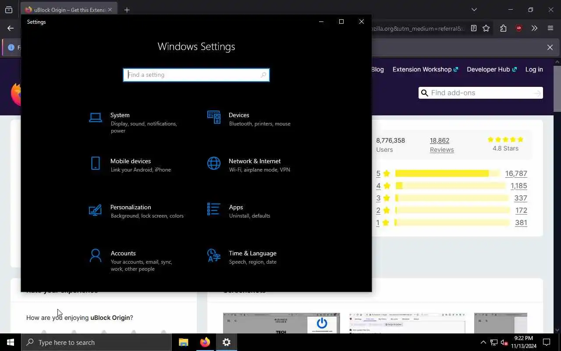Open System settings laptop icon
561x351 pixels.
point(96,117)
